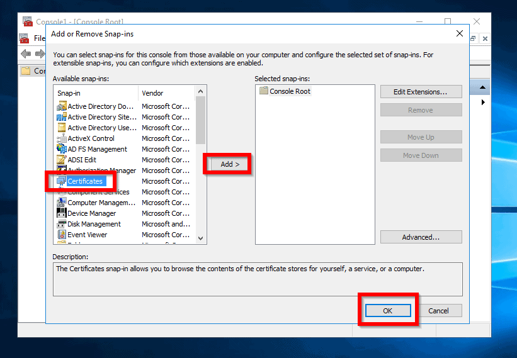Click the disabled Remove button
Viewport: 517px width, 358px height.
point(421,110)
